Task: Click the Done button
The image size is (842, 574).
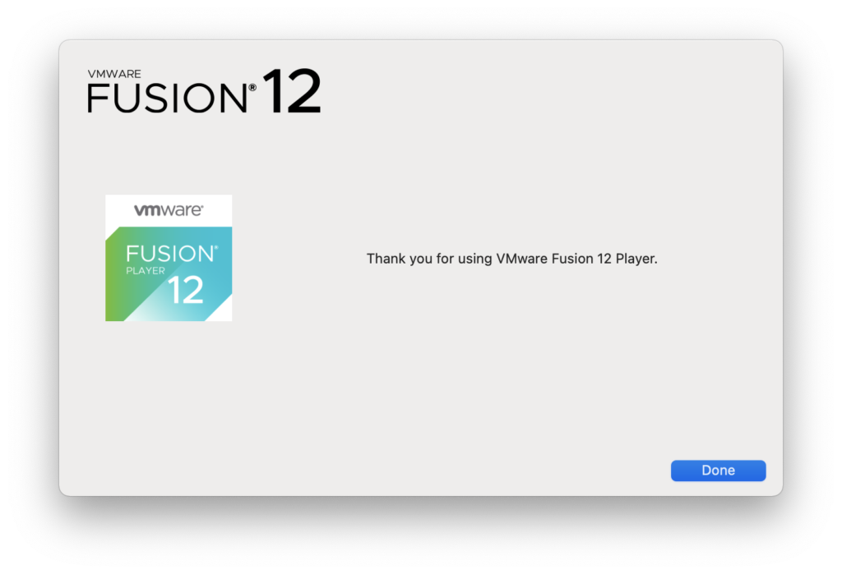Action: point(718,471)
